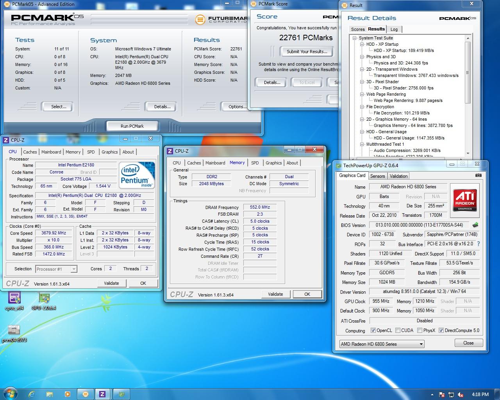Switch to Log tab in Result window
500x400 pixels.
coord(394,29)
